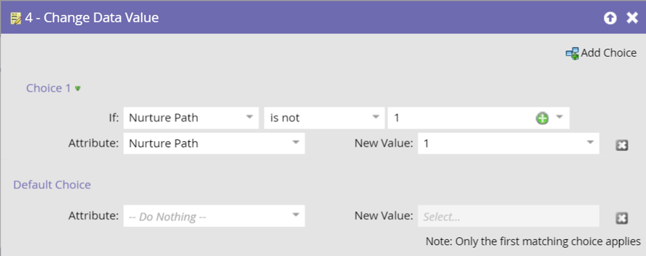Screen dimensions: 646x256
Task: Click the X icon on the Default Choice row
Action: [621, 218]
